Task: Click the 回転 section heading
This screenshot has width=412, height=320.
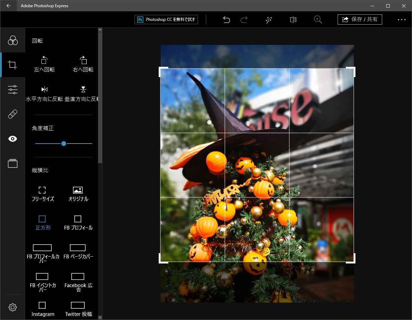Action: (37, 41)
